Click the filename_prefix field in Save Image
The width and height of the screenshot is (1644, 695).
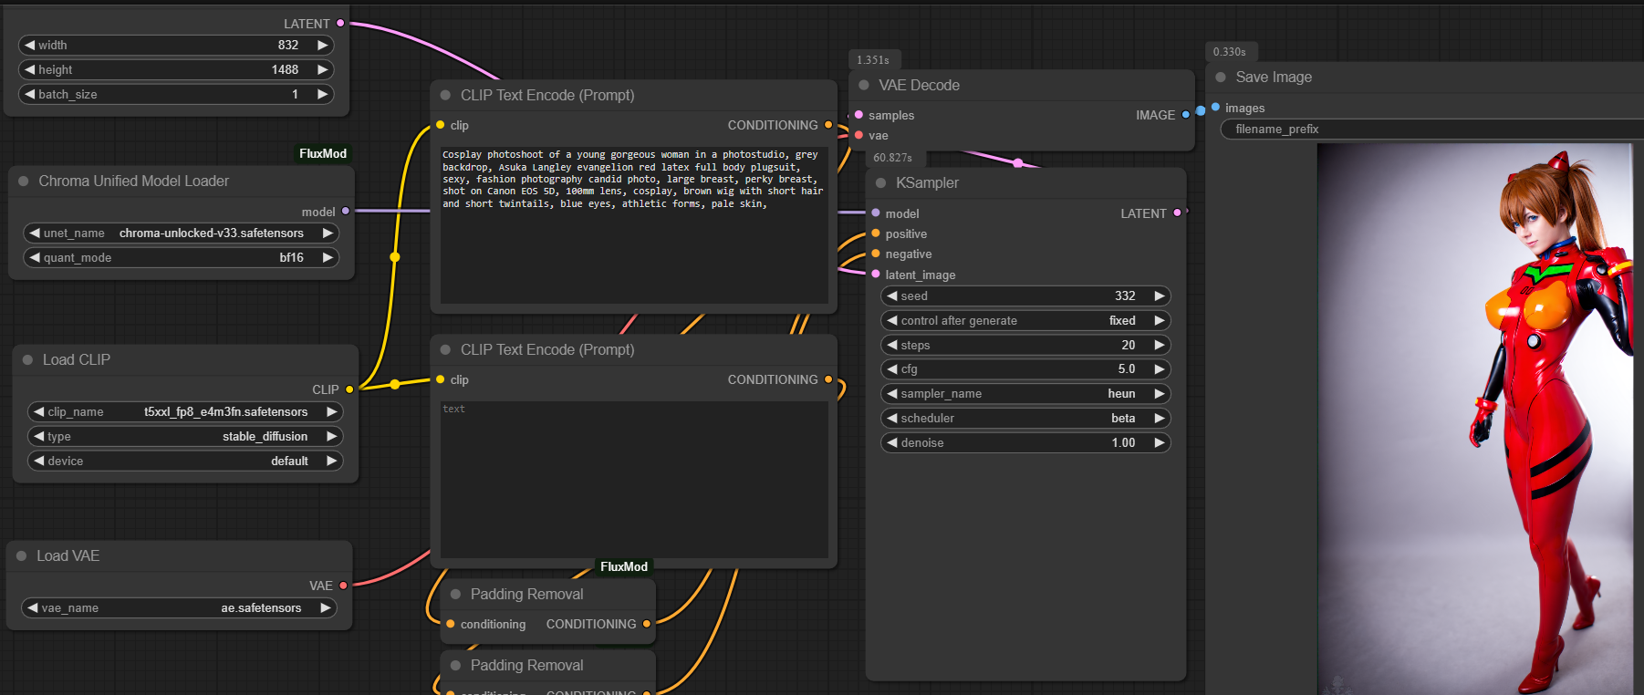[1432, 130]
